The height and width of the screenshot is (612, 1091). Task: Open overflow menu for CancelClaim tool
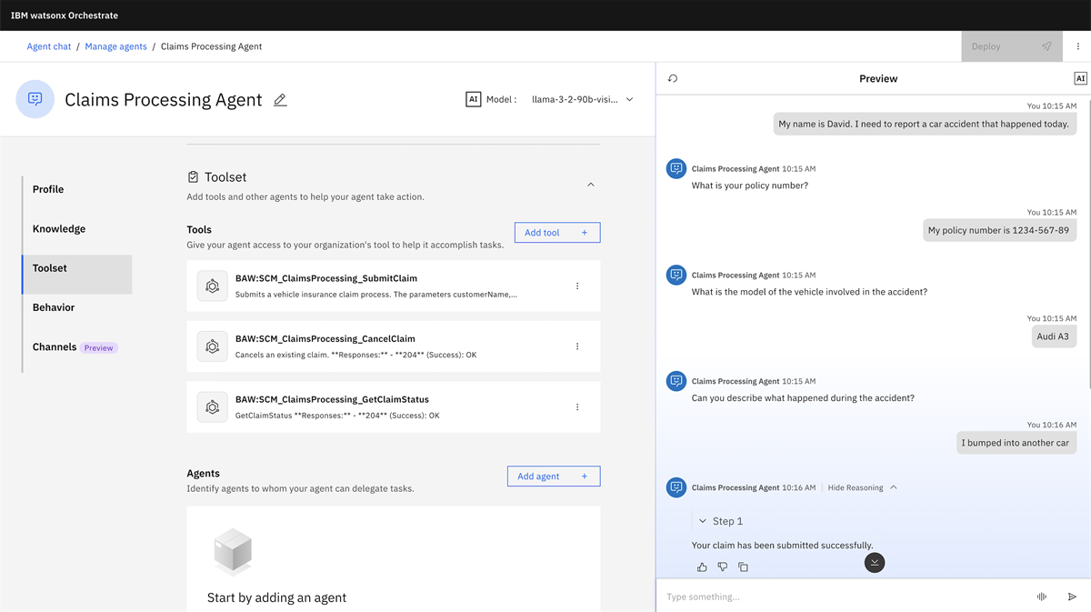(577, 346)
